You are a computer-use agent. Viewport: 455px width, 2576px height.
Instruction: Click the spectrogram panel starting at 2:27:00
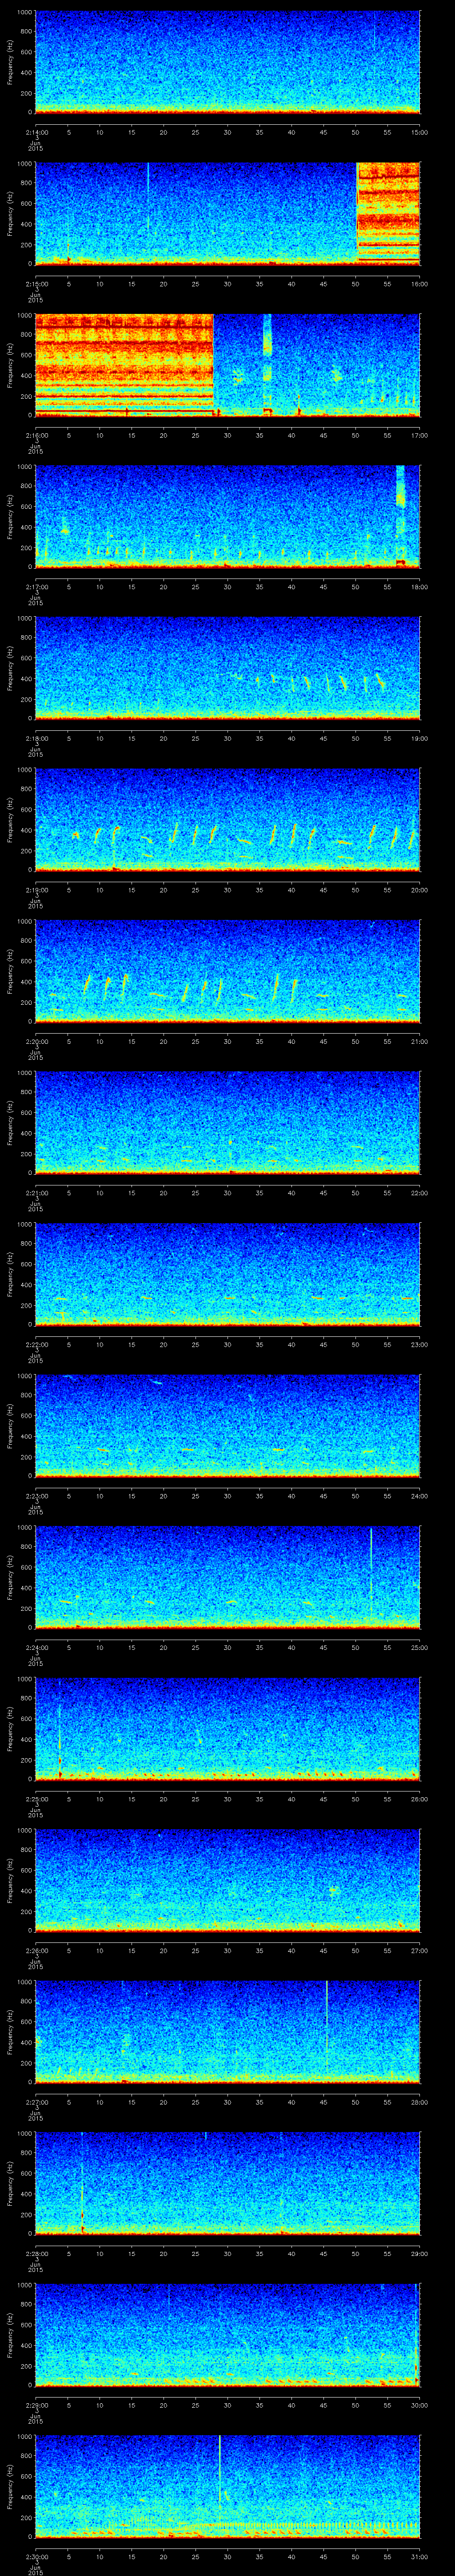tap(227, 2032)
